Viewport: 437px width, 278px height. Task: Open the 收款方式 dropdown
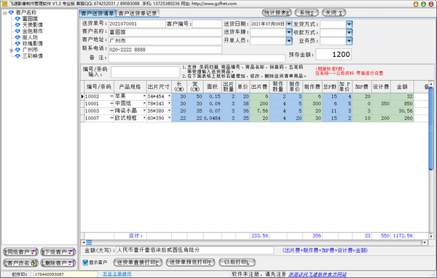click(349, 33)
